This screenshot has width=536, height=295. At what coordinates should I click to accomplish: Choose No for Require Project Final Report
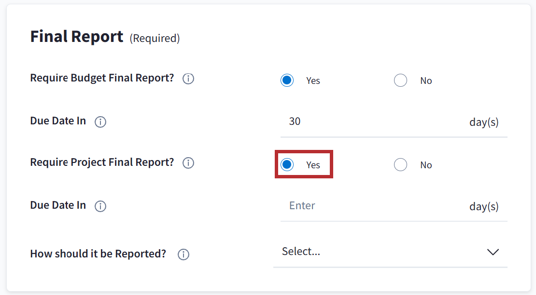[x=400, y=165]
